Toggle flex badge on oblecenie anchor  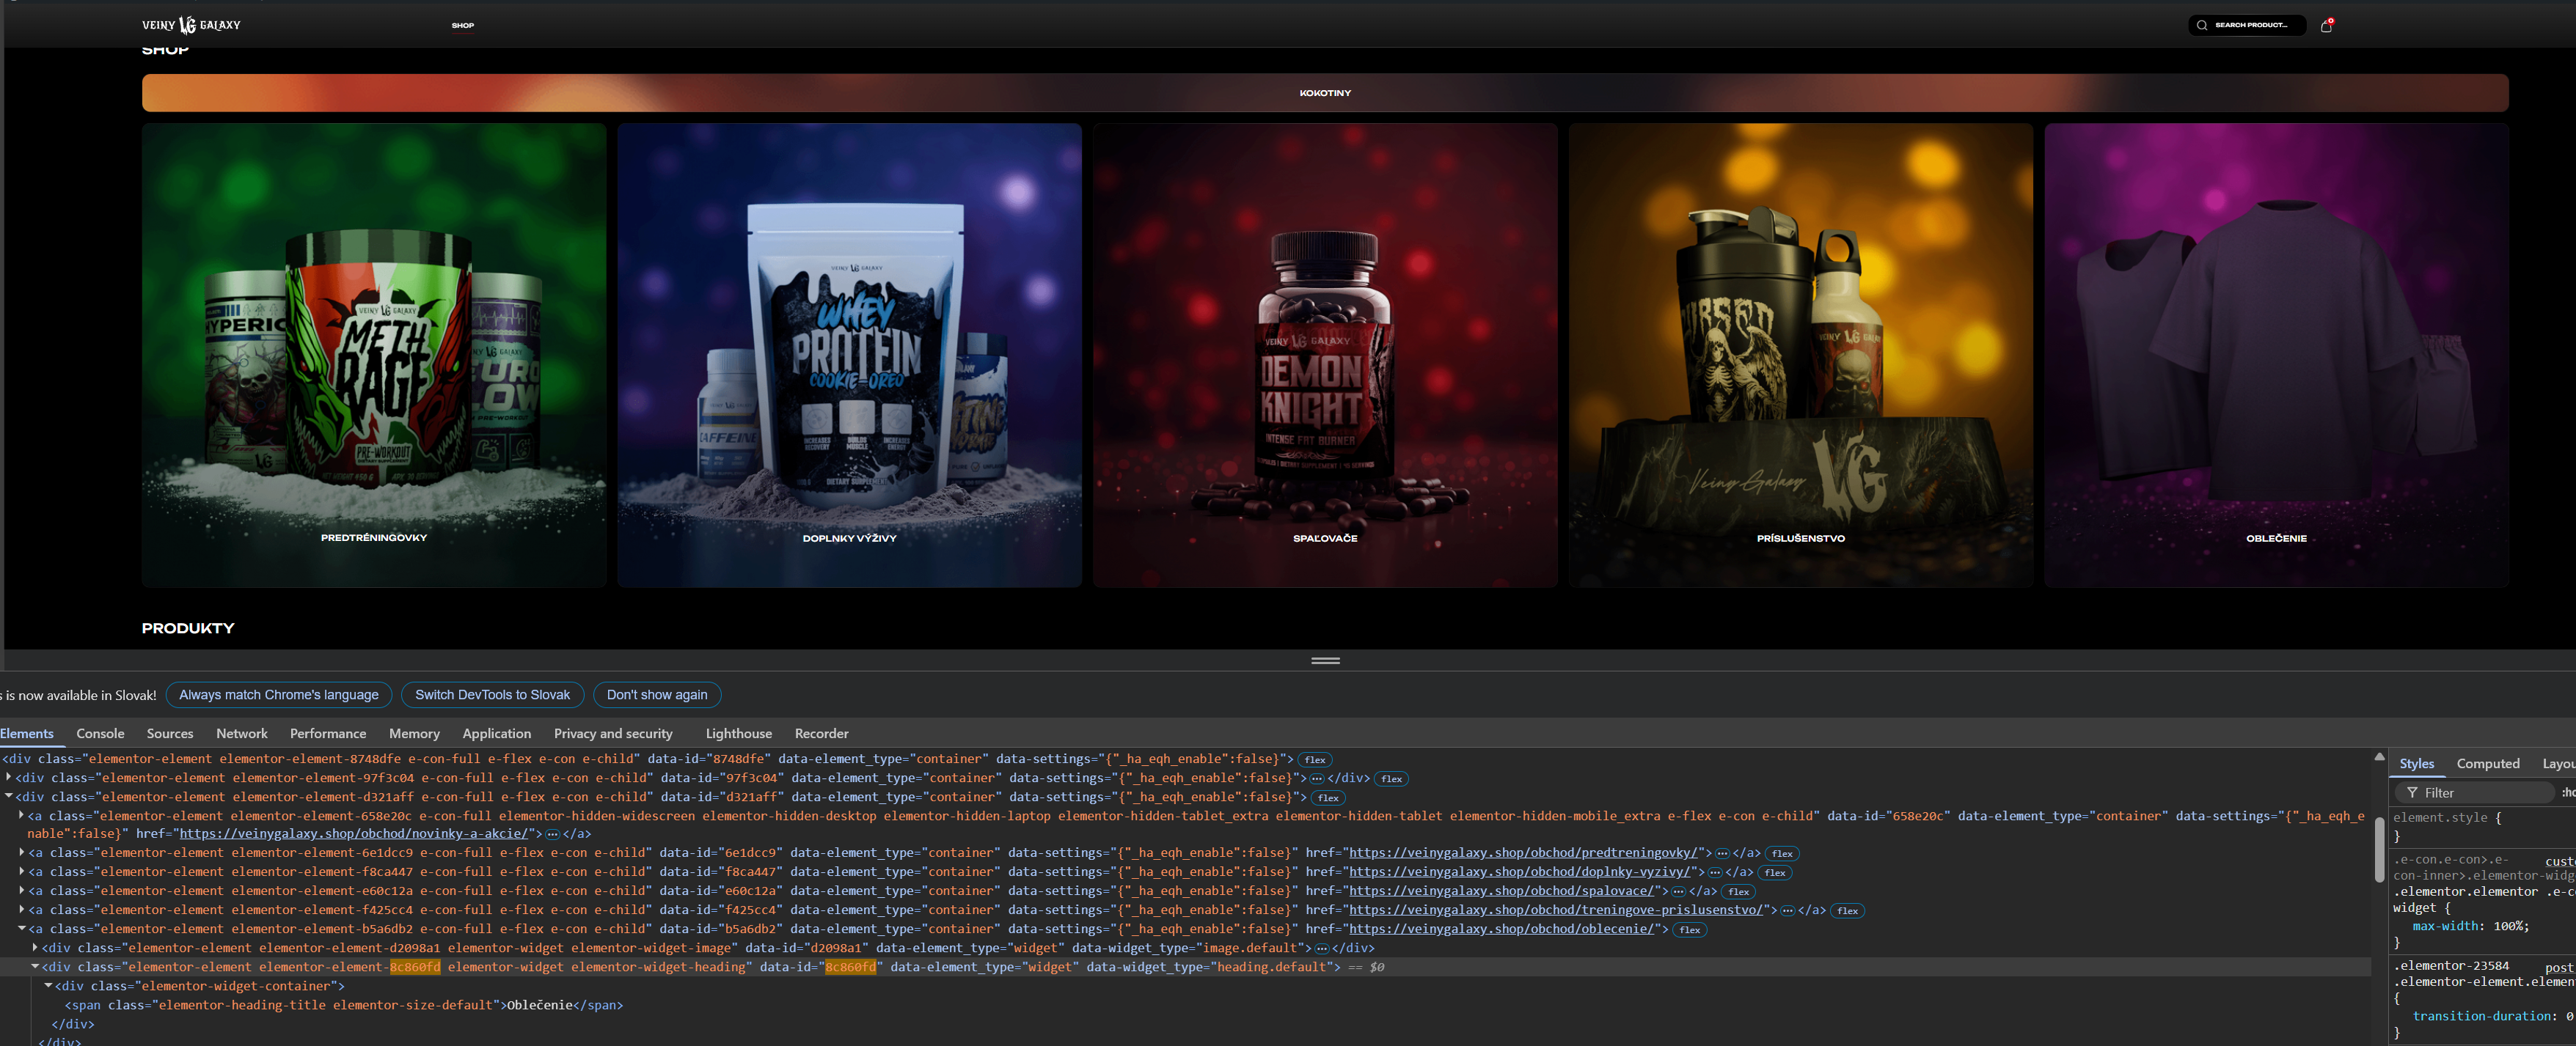click(1690, 930)
